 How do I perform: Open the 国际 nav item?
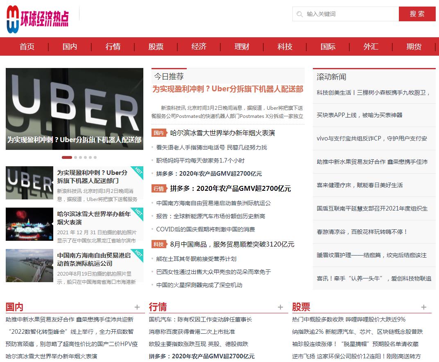[x=328, y=46]
